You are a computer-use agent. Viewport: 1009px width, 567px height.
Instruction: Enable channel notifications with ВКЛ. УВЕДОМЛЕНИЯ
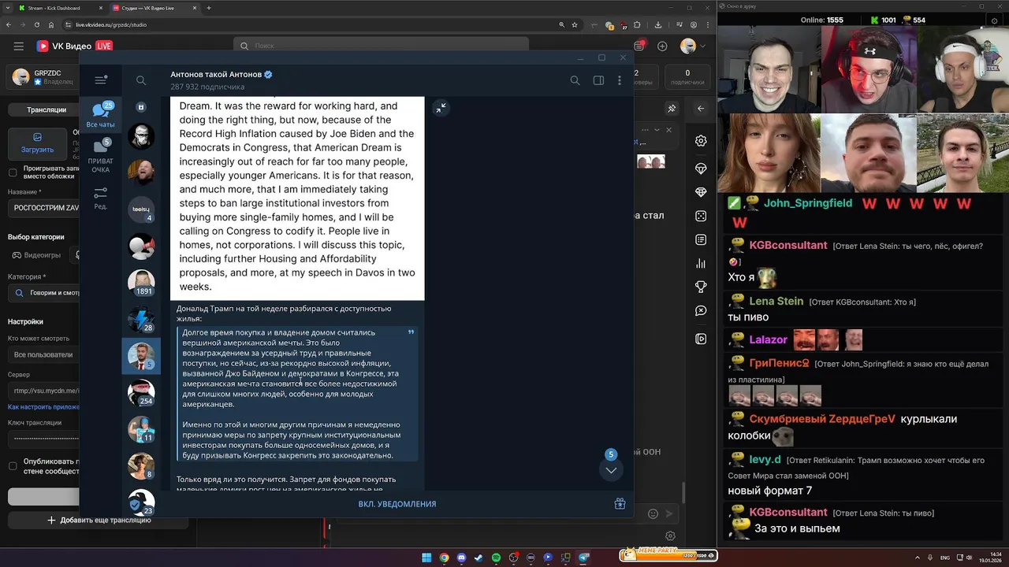tap(397, 504)
